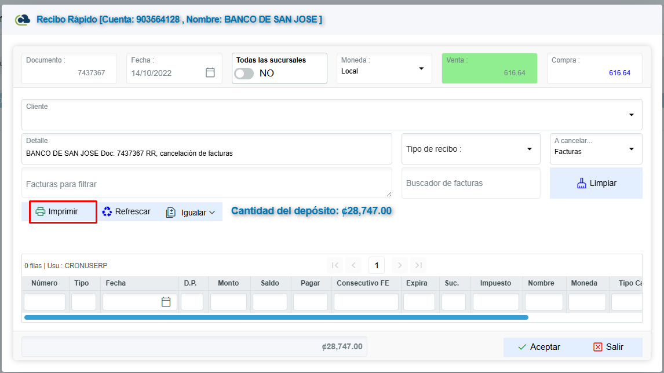Click the cloud logo icon in title
The width and height of the screenshot is (664, 373).
(23, 20)
